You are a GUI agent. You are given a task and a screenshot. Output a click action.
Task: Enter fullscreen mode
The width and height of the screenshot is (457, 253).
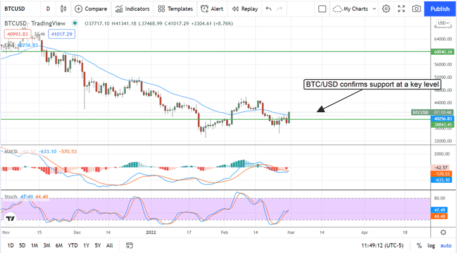[x=402, y=9]
